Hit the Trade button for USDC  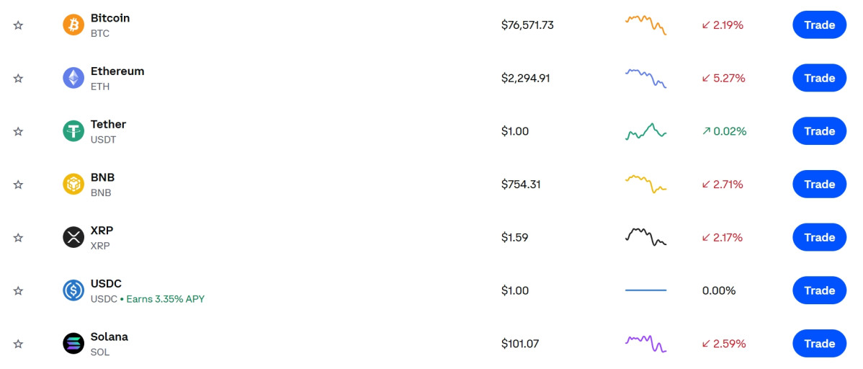point(819,290)
